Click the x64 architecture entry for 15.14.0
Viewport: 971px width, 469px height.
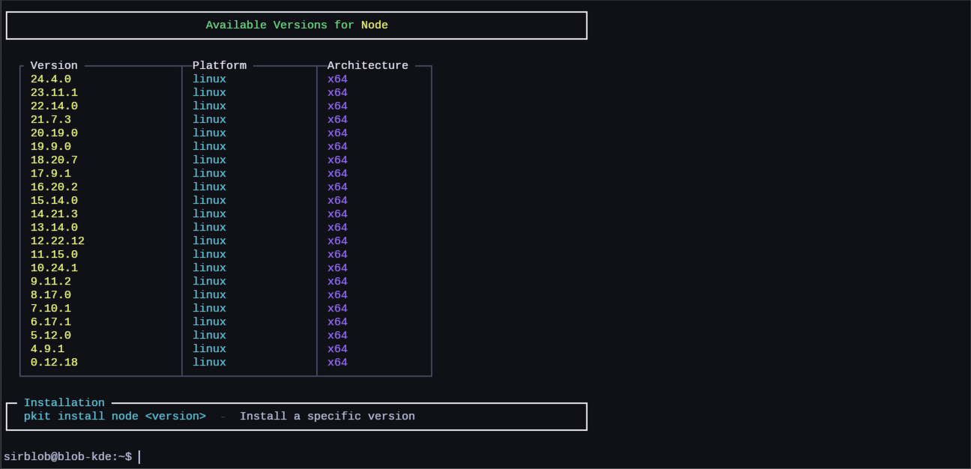337,200
